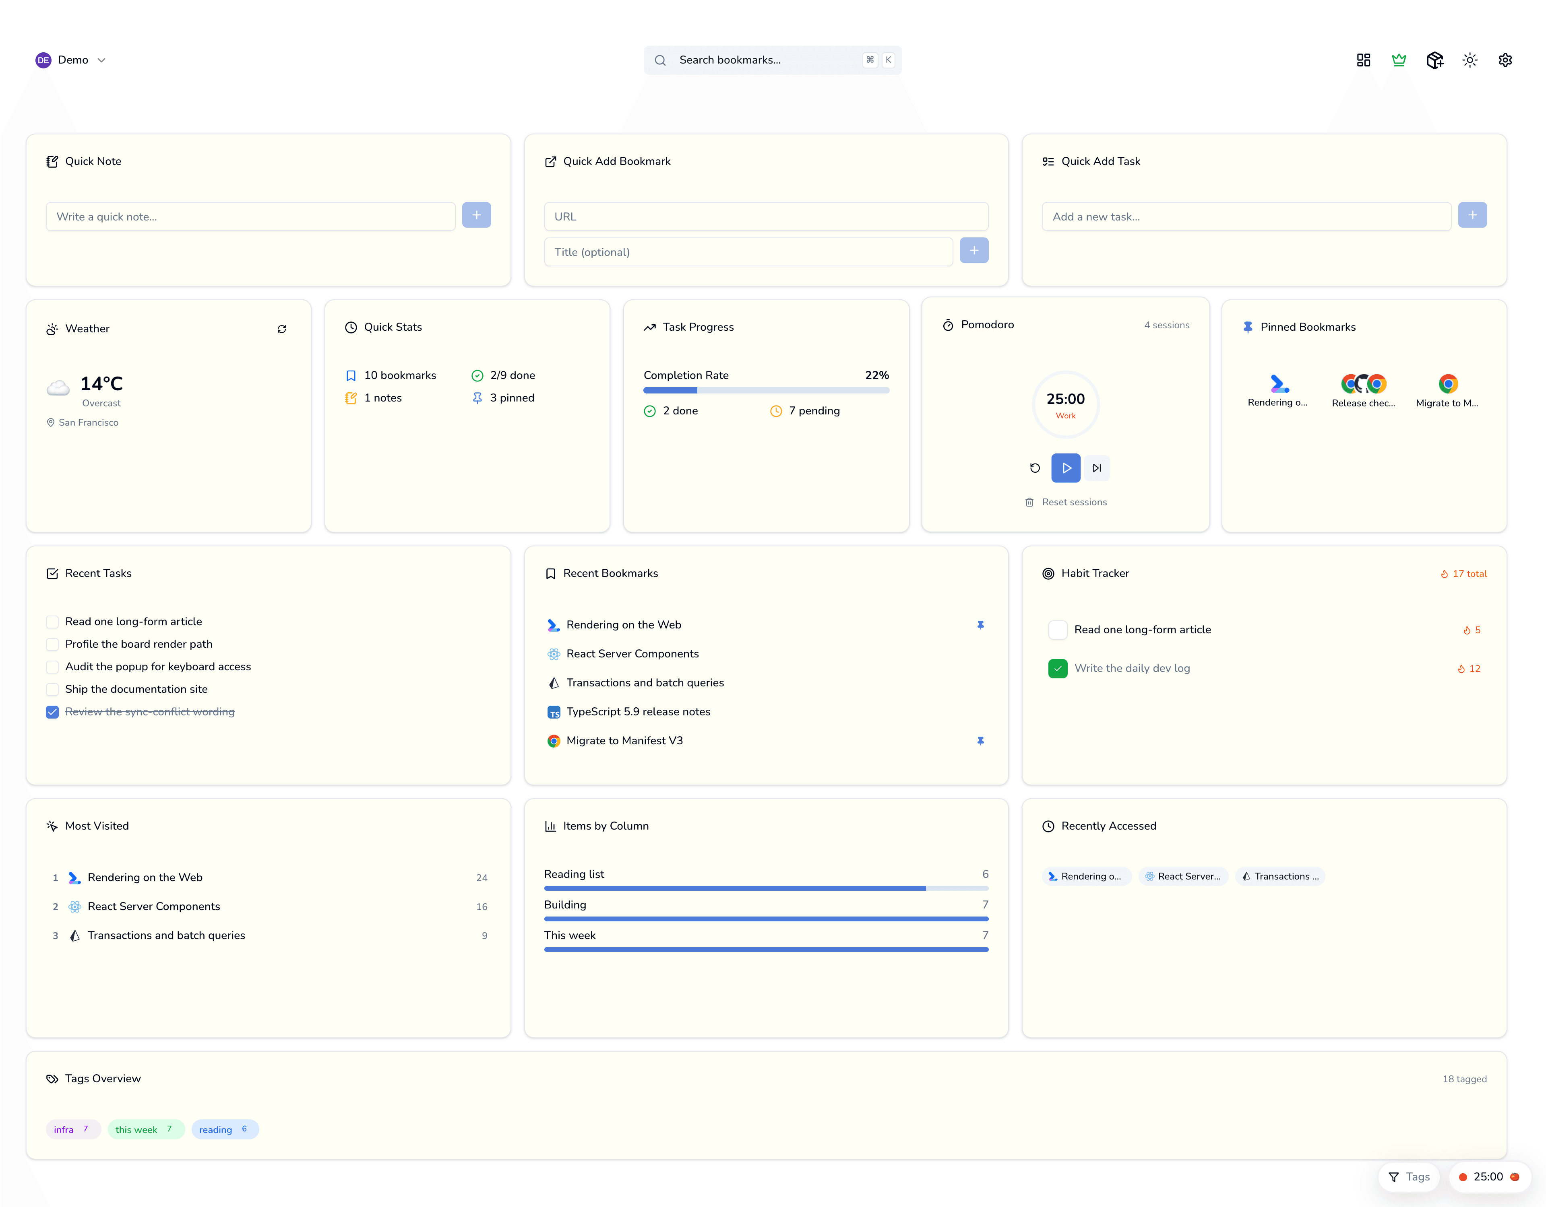Click the Reading list progress bar
The height and width of the screenshot is (1207, 1546).
[x=766, y=888]
